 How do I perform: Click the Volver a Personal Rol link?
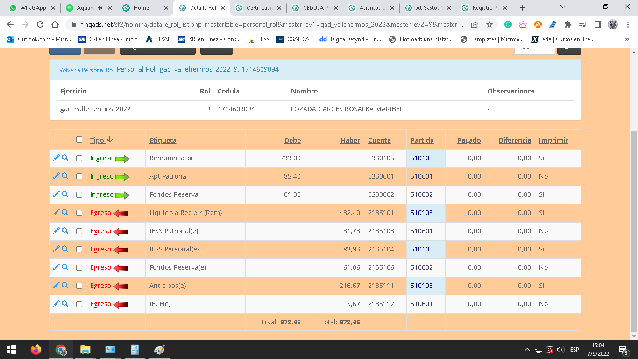(x=86, y=70)
